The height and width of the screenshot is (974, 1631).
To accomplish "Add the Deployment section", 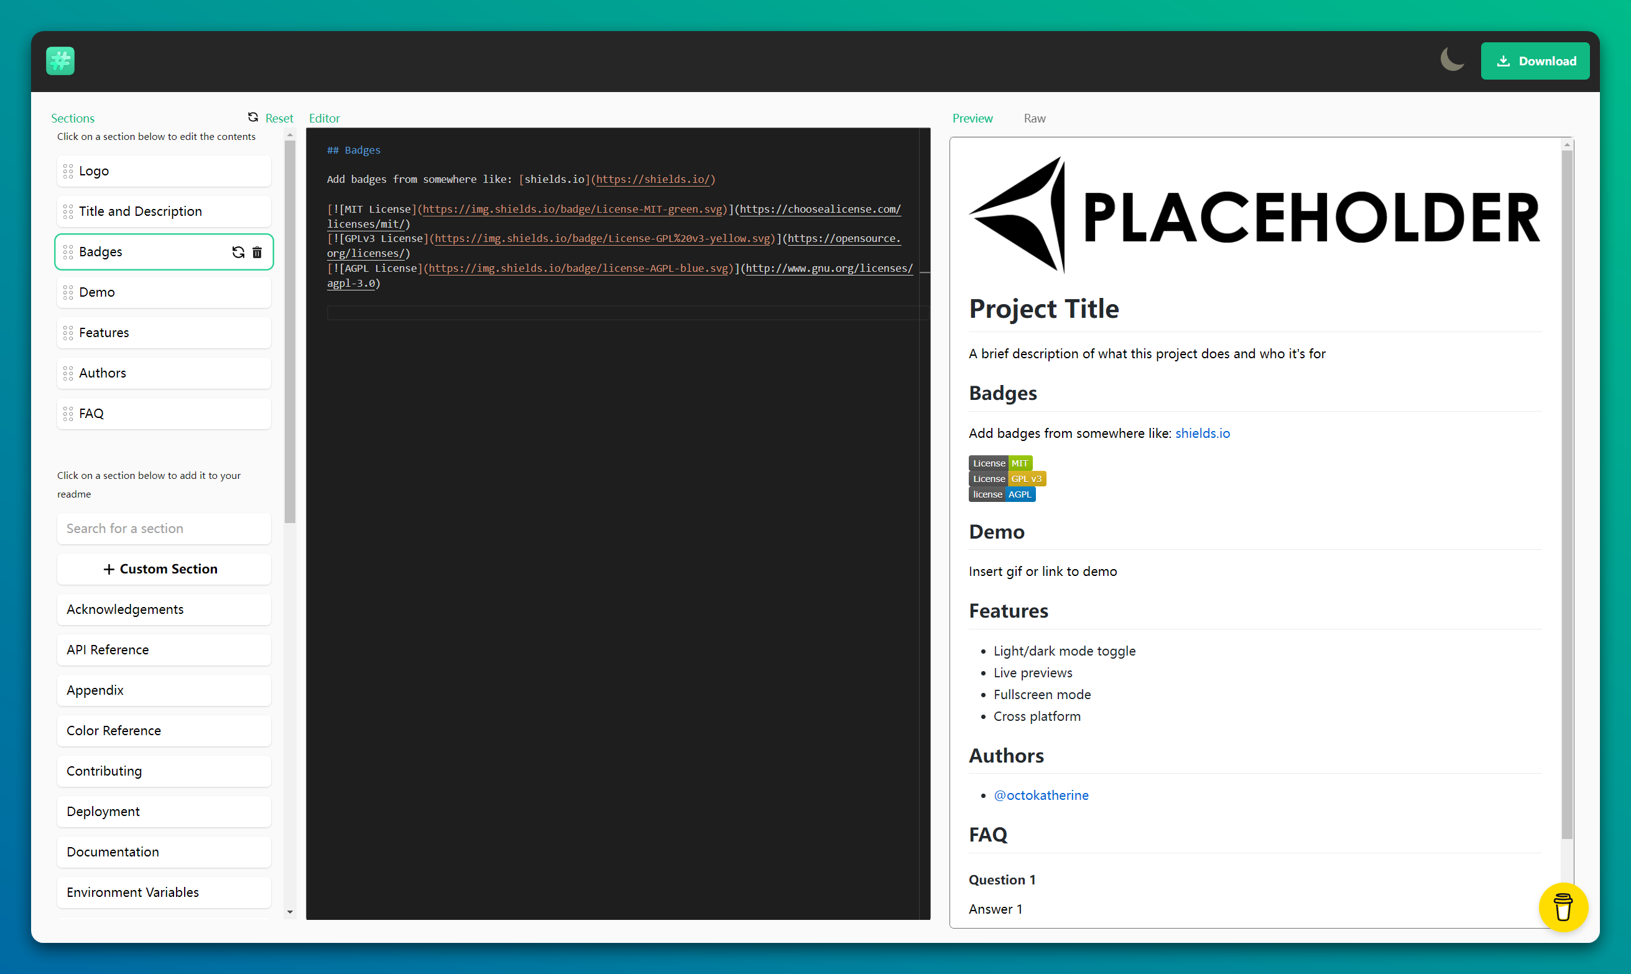I will pos(164,812).
